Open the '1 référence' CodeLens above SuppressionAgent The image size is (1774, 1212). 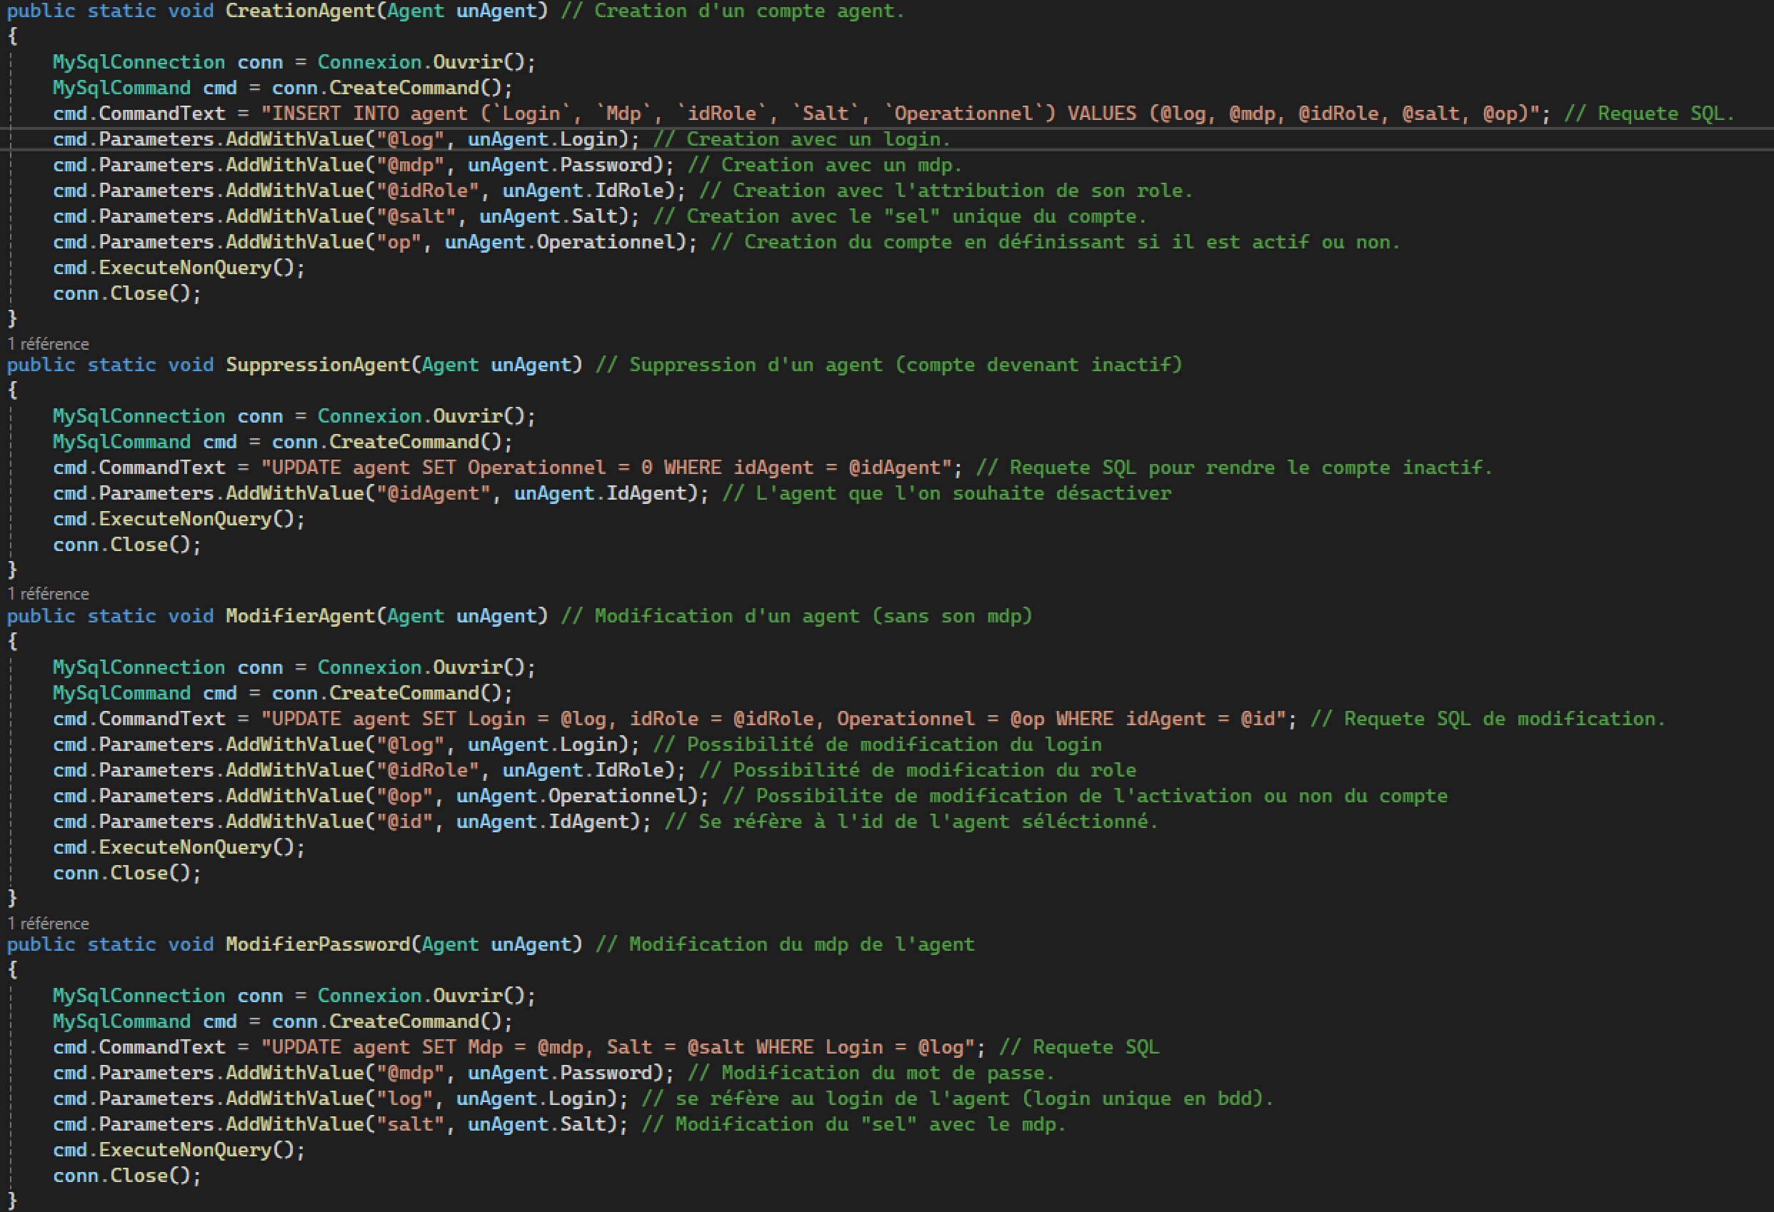pos(48,344)
